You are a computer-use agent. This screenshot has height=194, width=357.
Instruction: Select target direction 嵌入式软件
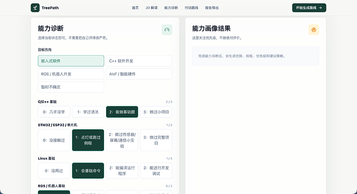point(71,61)
